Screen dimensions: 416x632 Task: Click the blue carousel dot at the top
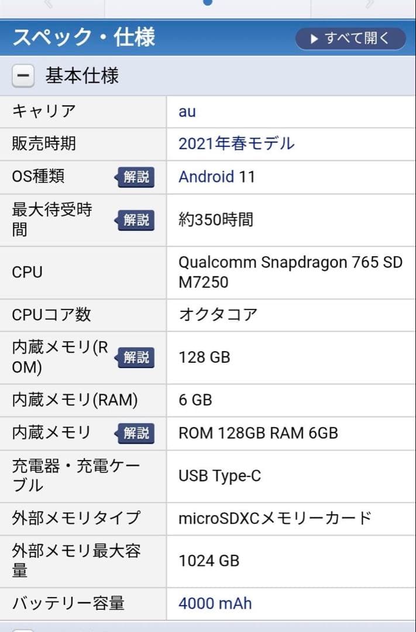click(x=208, y=3)
